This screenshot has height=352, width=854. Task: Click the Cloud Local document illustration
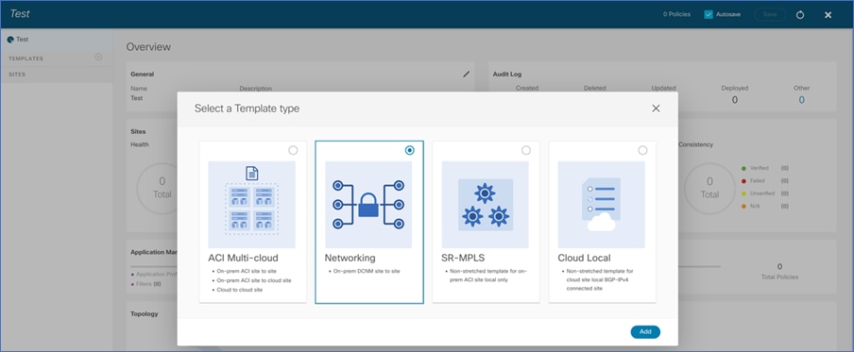coord(601,205)
